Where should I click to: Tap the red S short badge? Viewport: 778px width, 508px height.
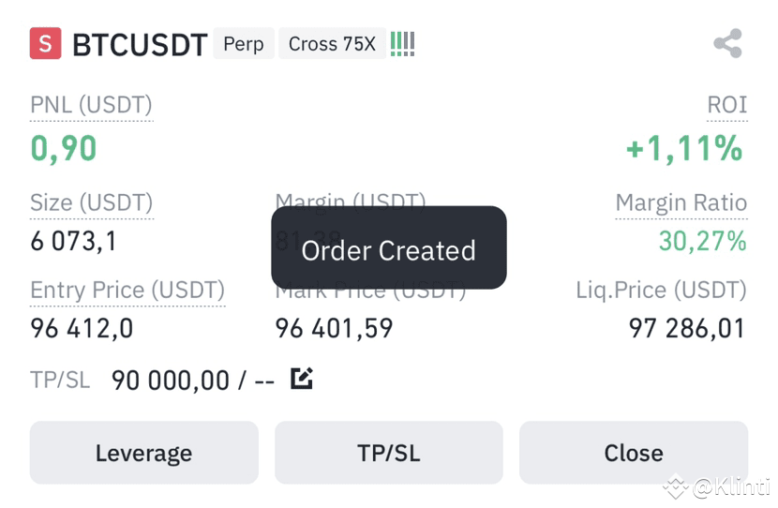pyautogui.click(x=45, y=43)
